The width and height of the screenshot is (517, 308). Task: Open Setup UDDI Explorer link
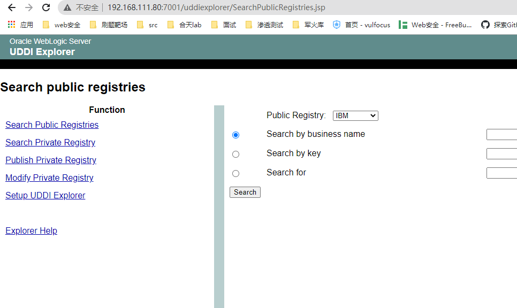click(x=45, y=195)
